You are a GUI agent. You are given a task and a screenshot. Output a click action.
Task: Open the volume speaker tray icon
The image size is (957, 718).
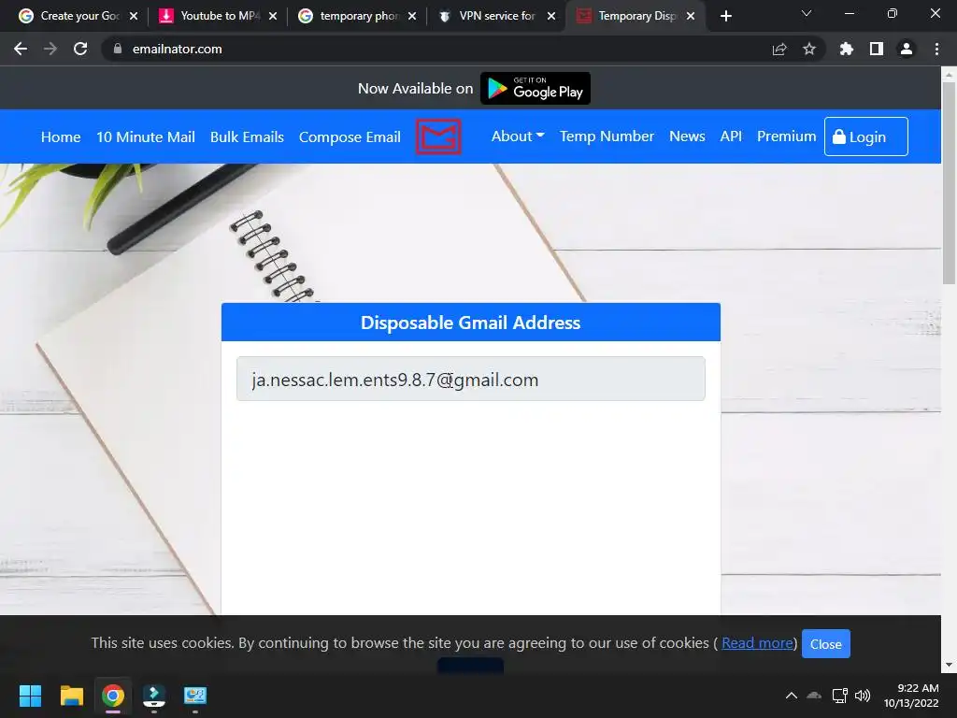pyautogui.click(x=863, y=696)
